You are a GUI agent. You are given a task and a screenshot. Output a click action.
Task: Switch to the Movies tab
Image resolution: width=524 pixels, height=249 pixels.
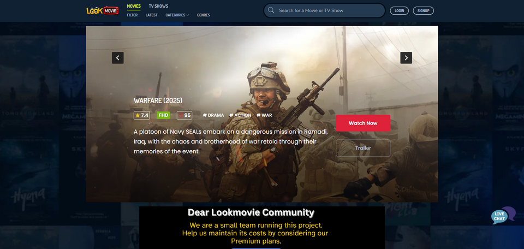(x=134, y=6)
